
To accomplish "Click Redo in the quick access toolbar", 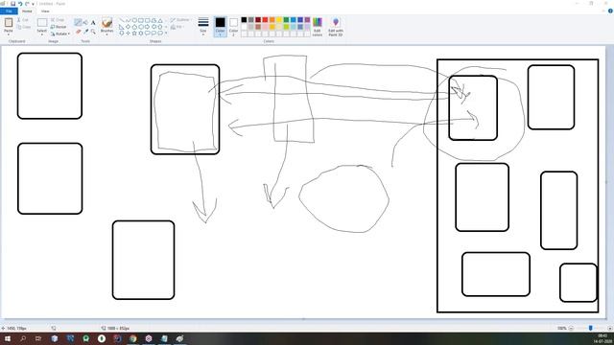I will pyautogui.click(x=27, y=4).
